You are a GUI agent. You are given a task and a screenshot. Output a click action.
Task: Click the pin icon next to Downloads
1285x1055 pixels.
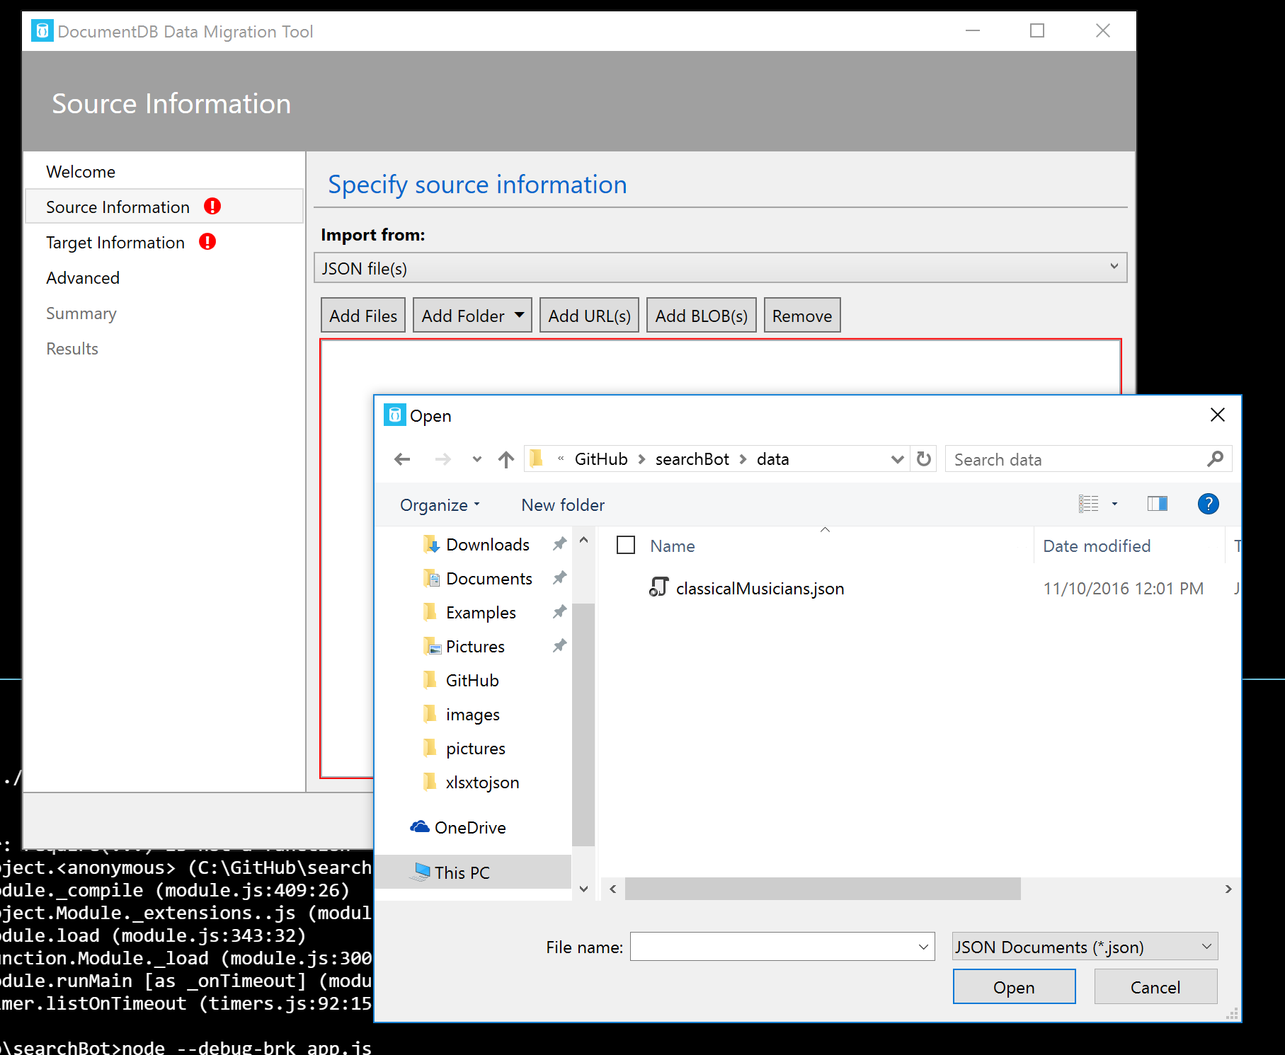click(559, 543)
